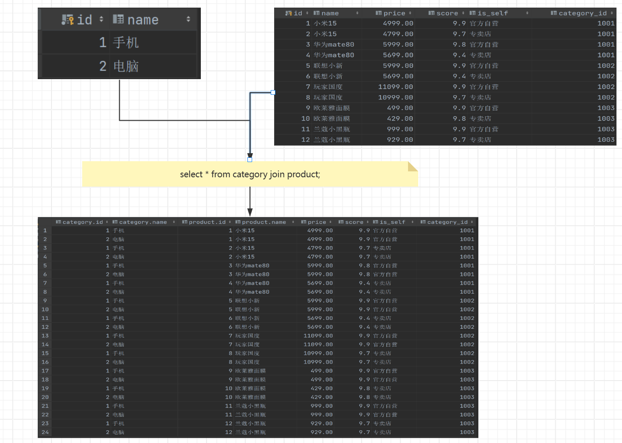Sort the category table by its id column arrows

(x=101, y=19)
